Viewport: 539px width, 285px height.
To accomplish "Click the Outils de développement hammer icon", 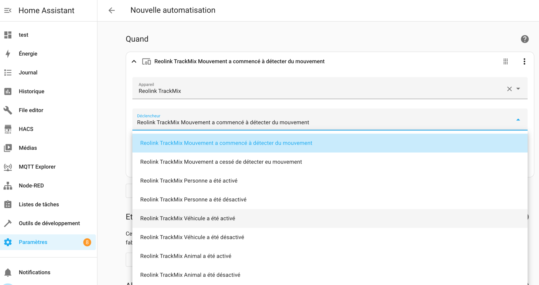I will tap(8, 224).
